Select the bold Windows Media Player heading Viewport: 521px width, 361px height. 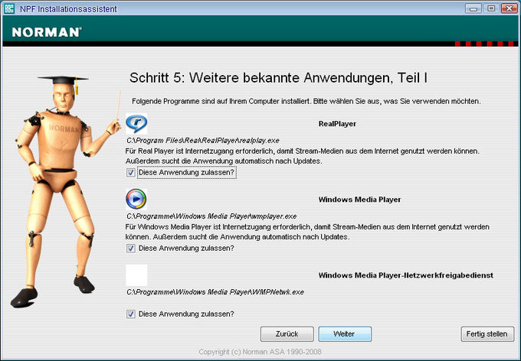359,200
